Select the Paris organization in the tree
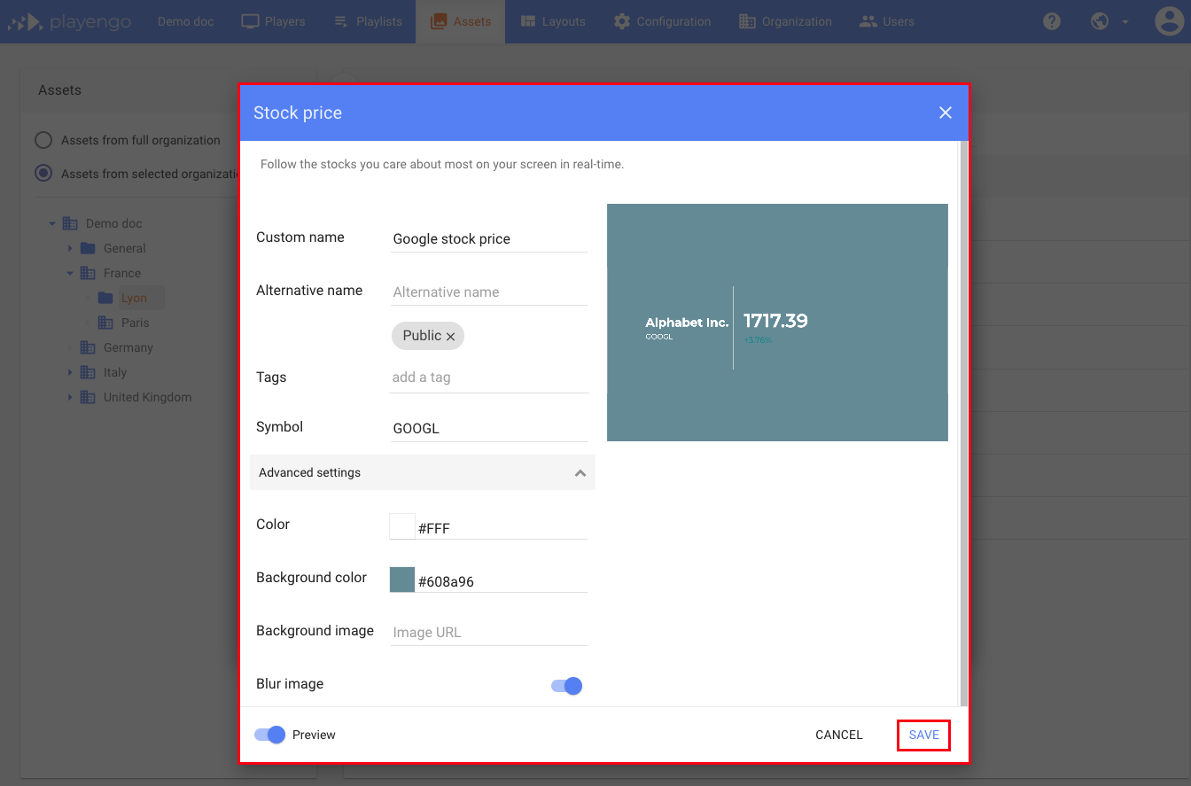This screenshot has width=1191, height=786. pos(135,323)
